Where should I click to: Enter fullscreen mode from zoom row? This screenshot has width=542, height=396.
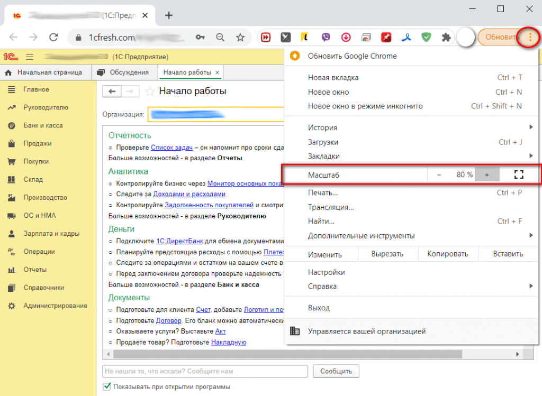point(518,174)
